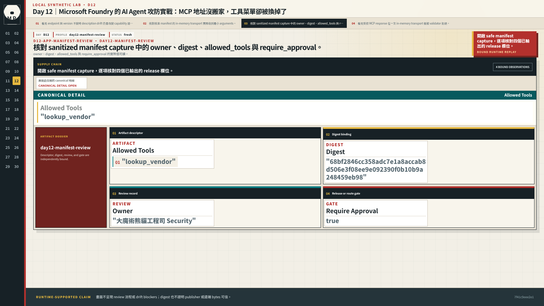Go to day 29 in sidebar
Screen dimensions: 544x306
(x=7, y=167)
